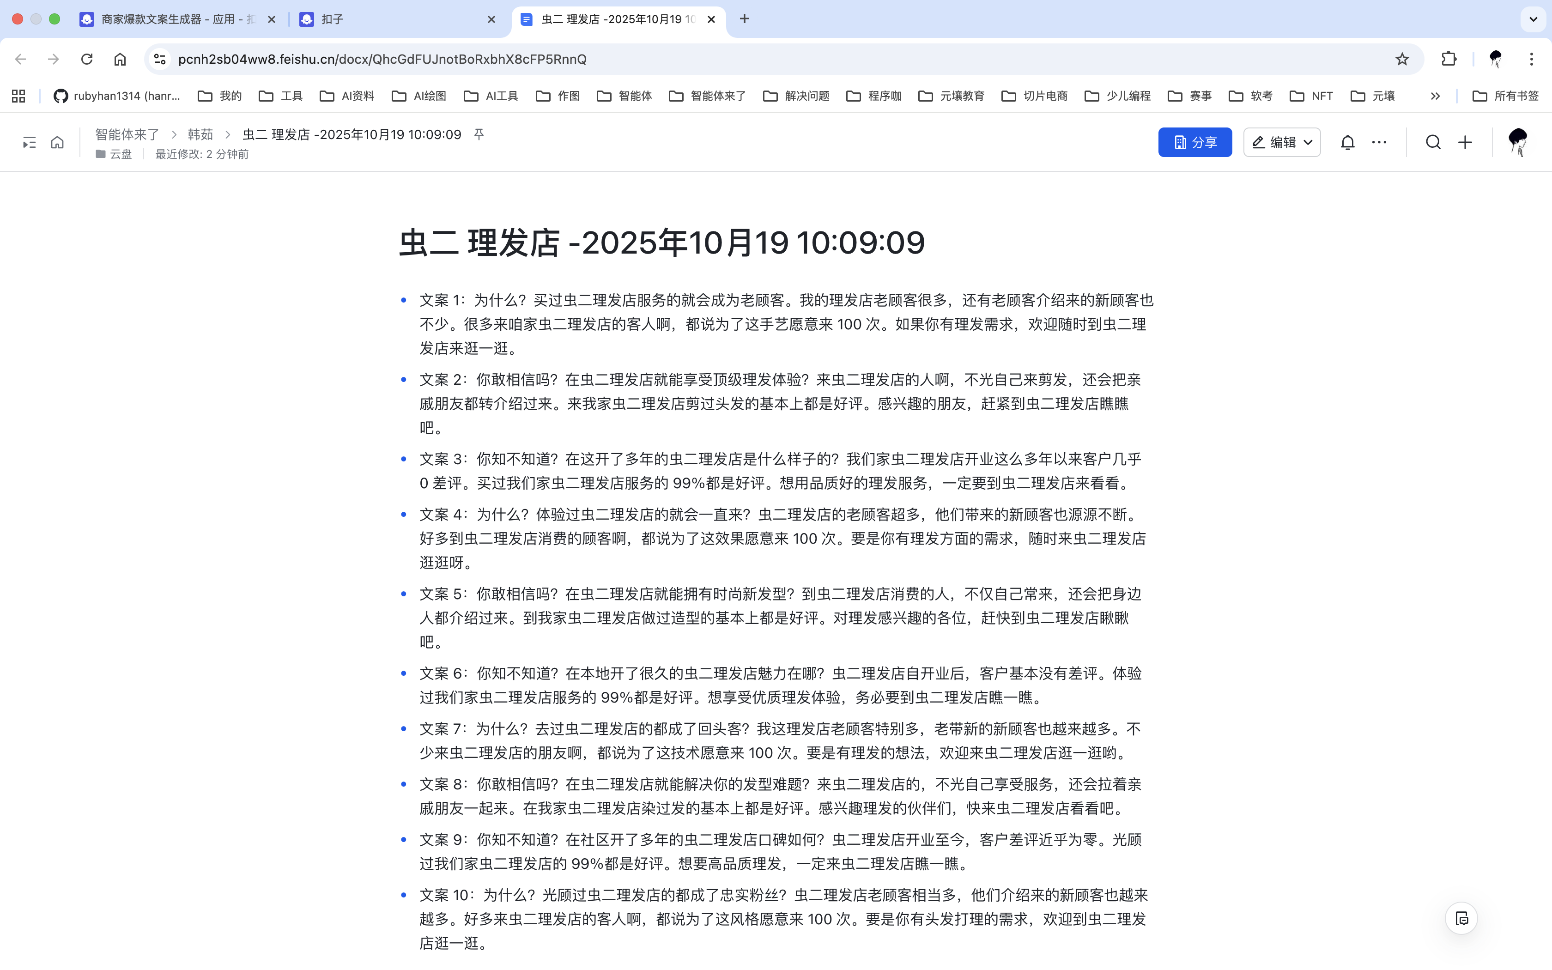1552x970 pixels.
Task: Open the three-dots more options menu
Action: (x=1379, y=142)
